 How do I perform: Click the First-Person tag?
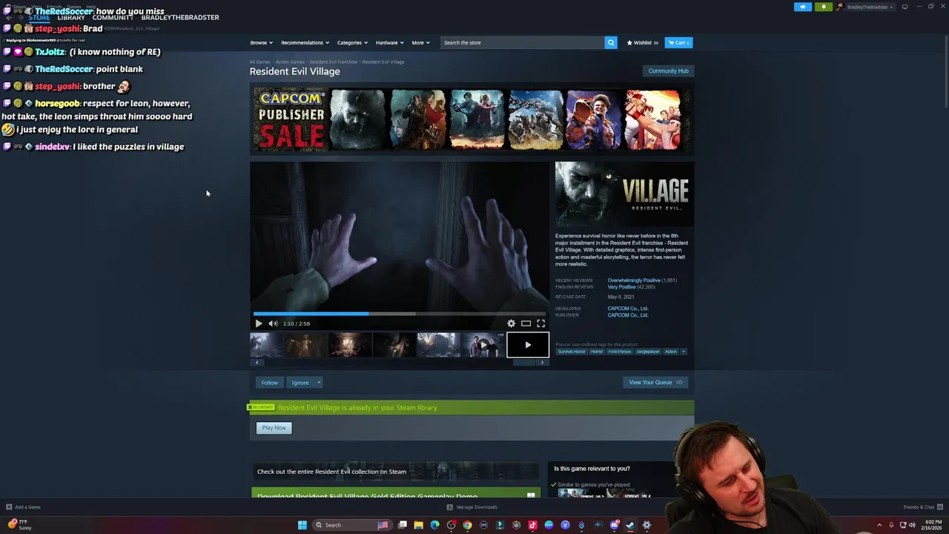pos(620,352)
